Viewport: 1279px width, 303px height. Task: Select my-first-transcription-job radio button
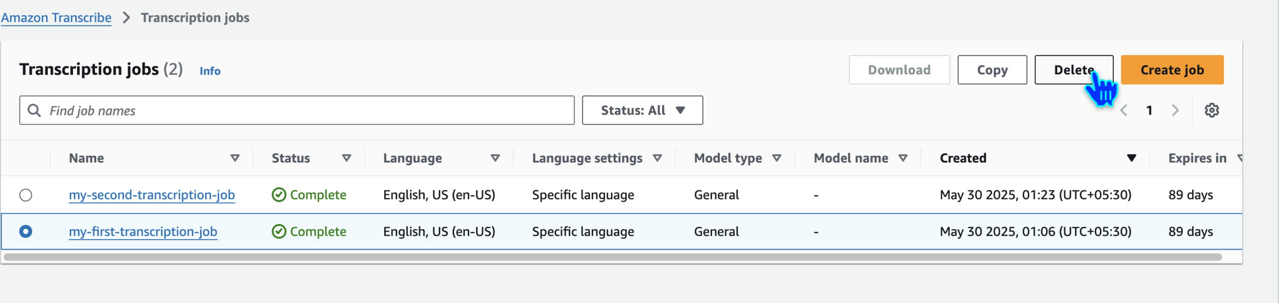26,231
